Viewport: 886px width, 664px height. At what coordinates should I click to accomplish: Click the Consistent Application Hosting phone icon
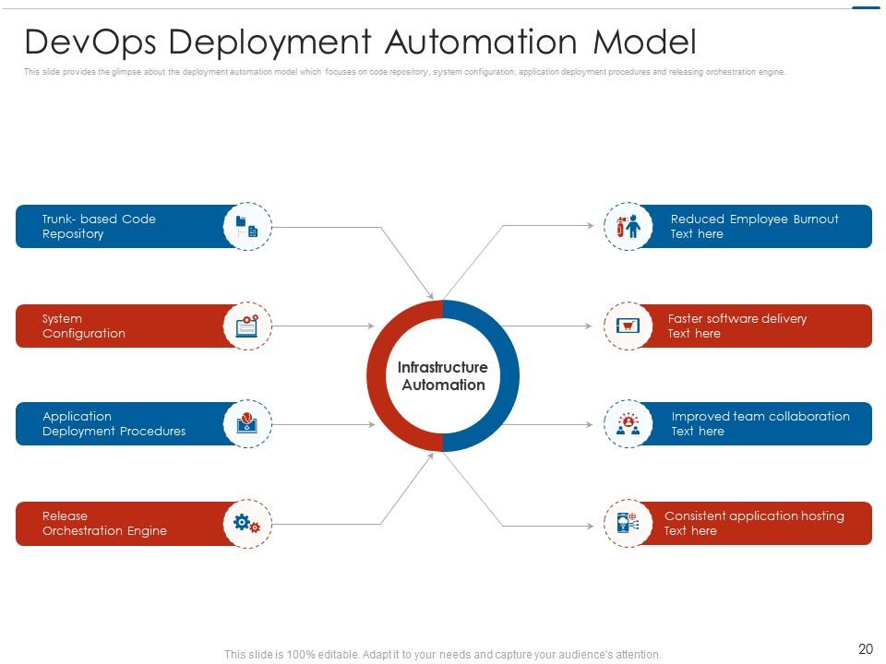tap(629, 523)
